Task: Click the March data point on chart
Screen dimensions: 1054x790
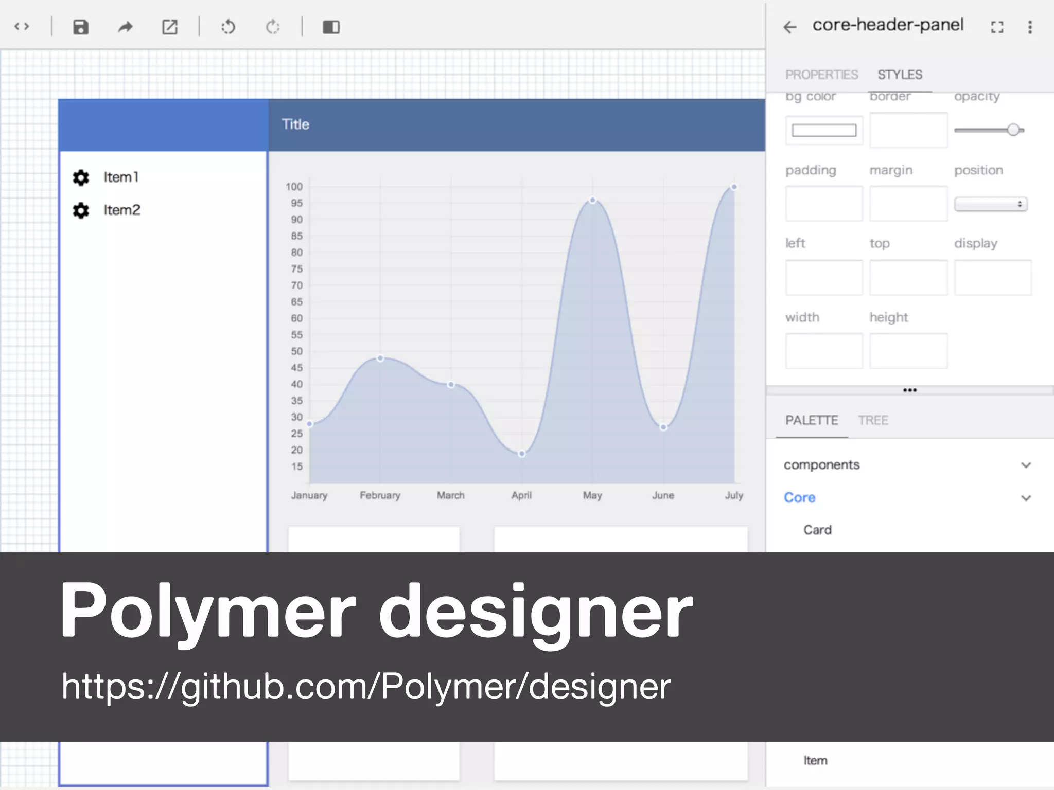Action: click(451, 384)
